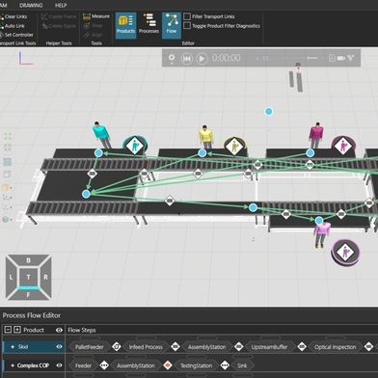Reset the simulation to start
378x378 pixels.
click(187, 59)
